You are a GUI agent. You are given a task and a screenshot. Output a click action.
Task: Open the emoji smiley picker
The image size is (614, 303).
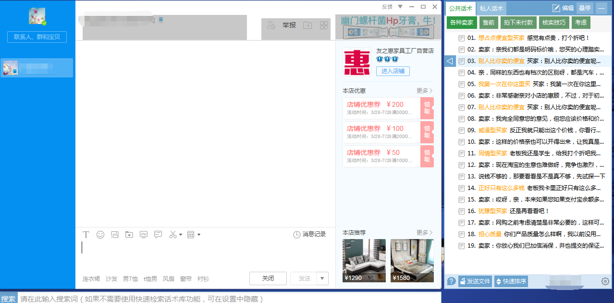(x=100, y=235)
